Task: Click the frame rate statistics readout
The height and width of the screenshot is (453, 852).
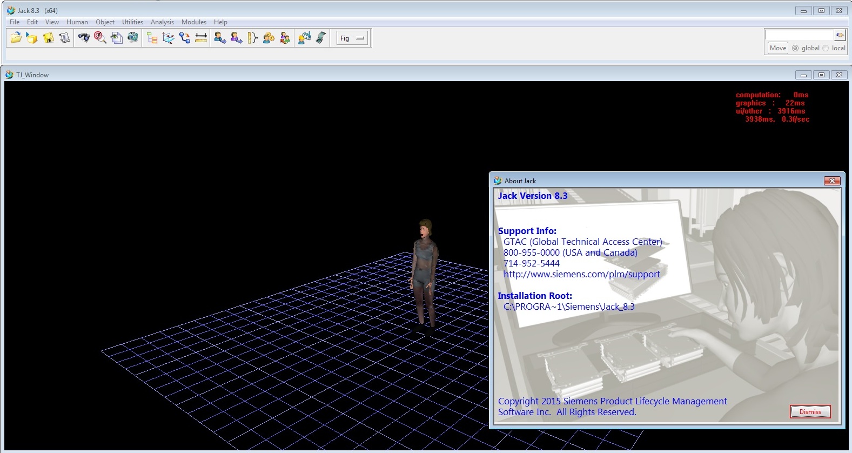Action: (773, 107)
